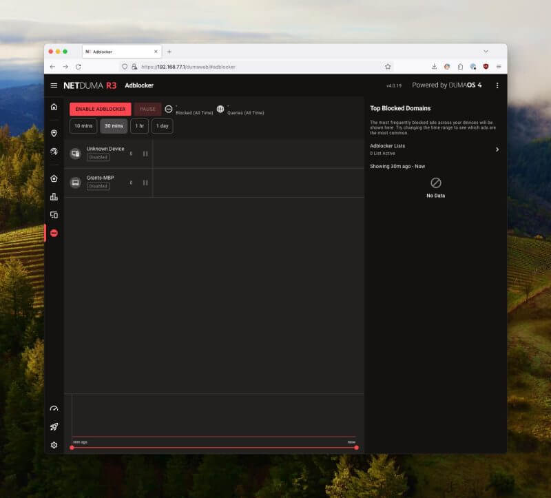Select the red Adblocker sidebar icon

click(x=54, y=233)
